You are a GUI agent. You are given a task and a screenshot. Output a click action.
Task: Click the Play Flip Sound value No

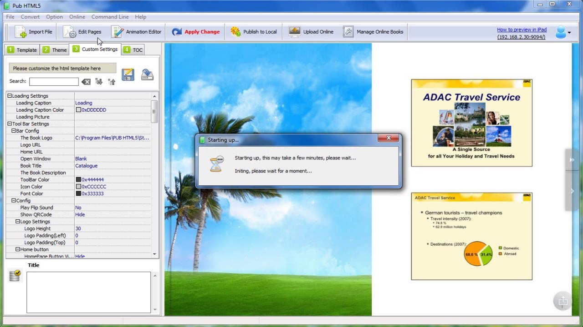coord(78,208)
